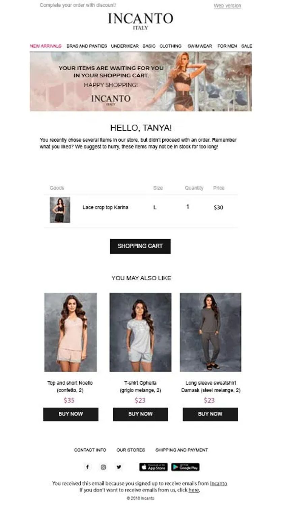This screenshot has width=282, height=506.
Task: View the T-shirt Ophelia product photo
Action: tap(140, 332)
